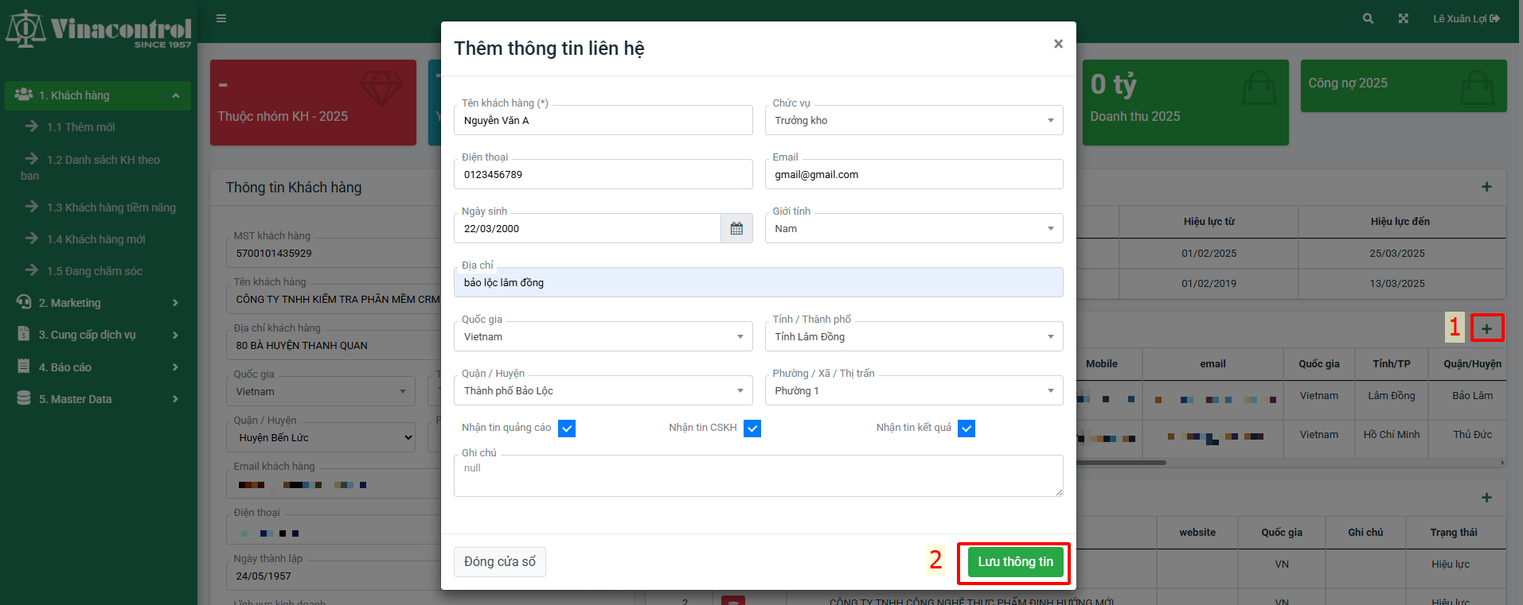This screenshot has width=1523, height=605.
Task: Click the arrow icon beside 1.4 Khách hàng mới
Action: pos(32,238)
